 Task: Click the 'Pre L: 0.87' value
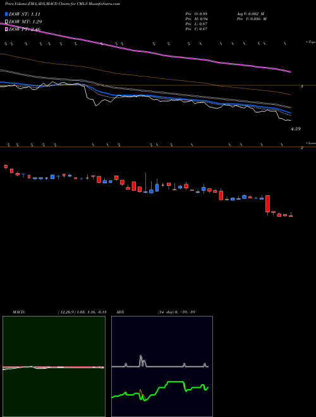[x=197, y=24]
